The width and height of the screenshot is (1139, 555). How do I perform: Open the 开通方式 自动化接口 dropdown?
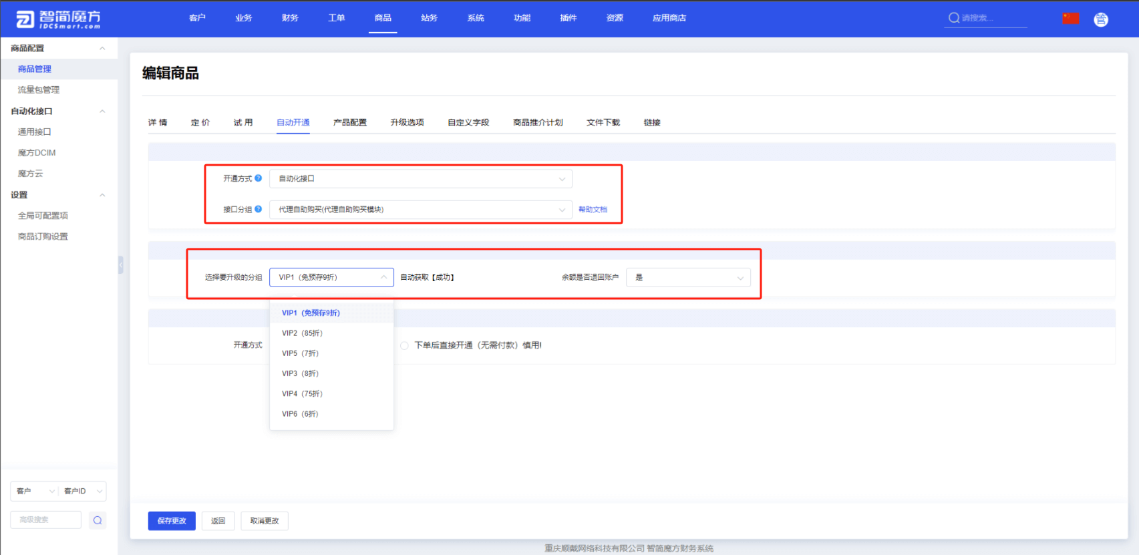[421, 178]
